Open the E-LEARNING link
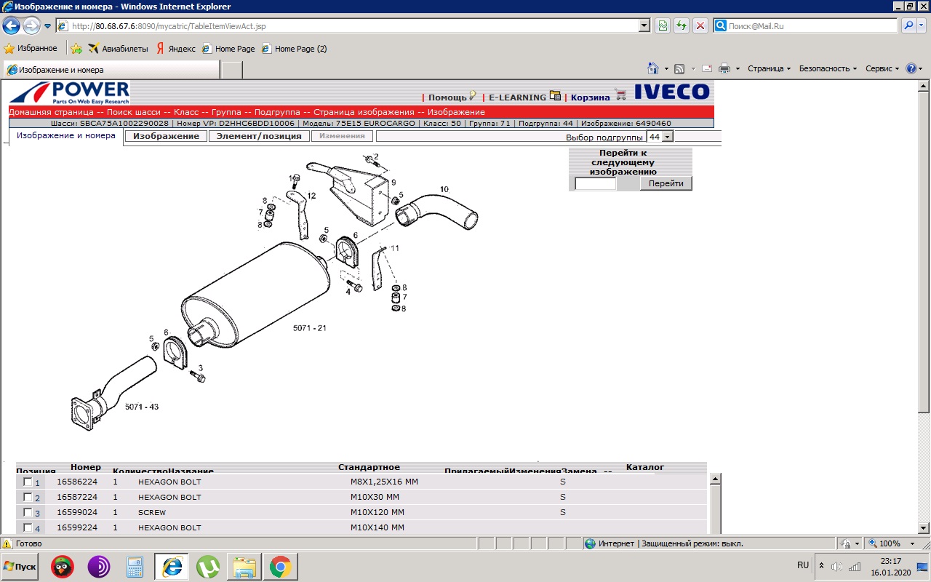Viewport: 931px width, 582px height. click(517, 97)
